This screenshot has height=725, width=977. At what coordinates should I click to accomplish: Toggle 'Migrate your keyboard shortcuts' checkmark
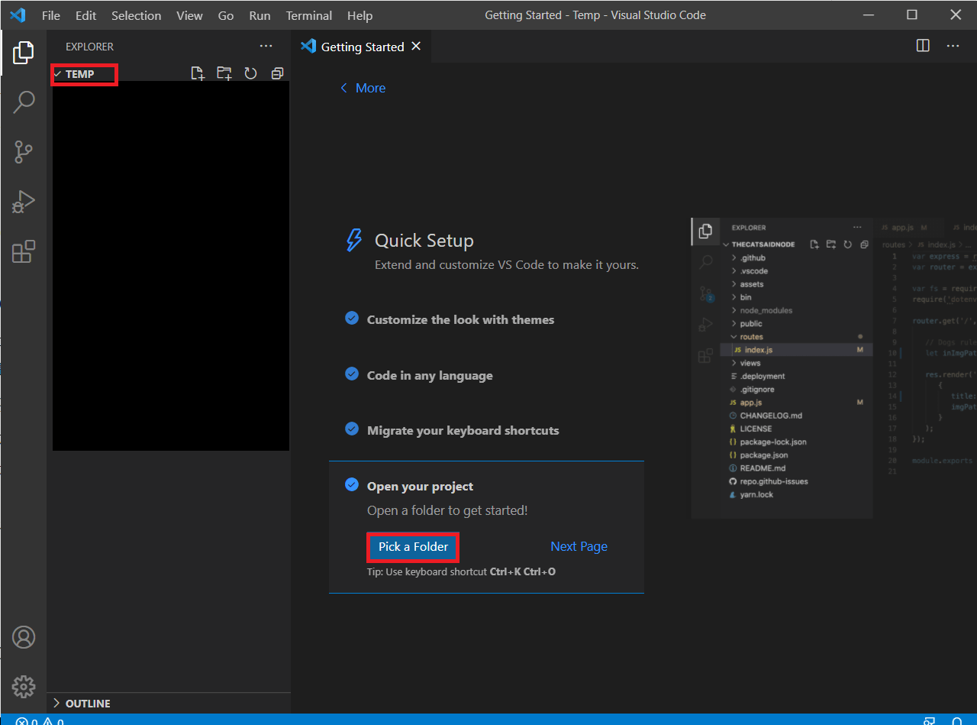pos(352,429)
